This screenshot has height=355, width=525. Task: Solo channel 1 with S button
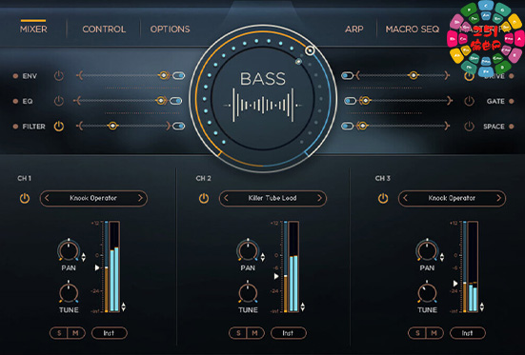(x=59, y=333)
